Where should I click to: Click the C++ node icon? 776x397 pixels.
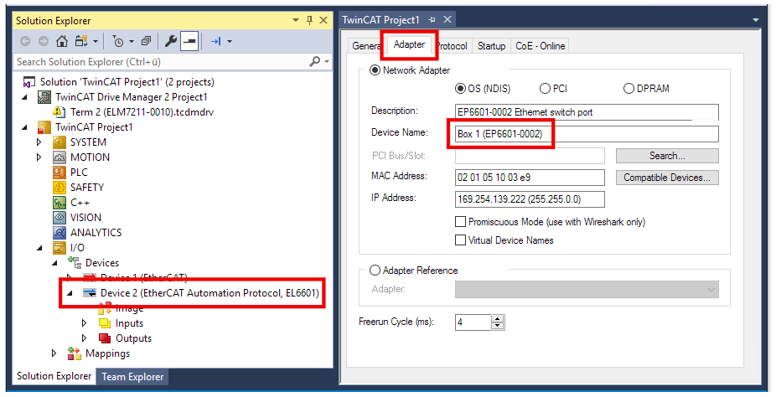pyautogui.click(x=59, y=203)
